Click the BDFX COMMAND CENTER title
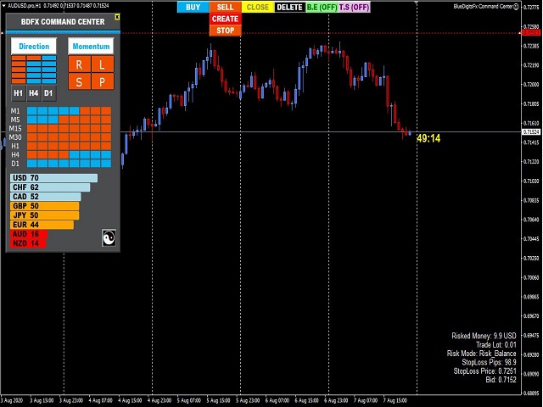The height and width of the screenshot is (407, 543). [x=63, y=22]
